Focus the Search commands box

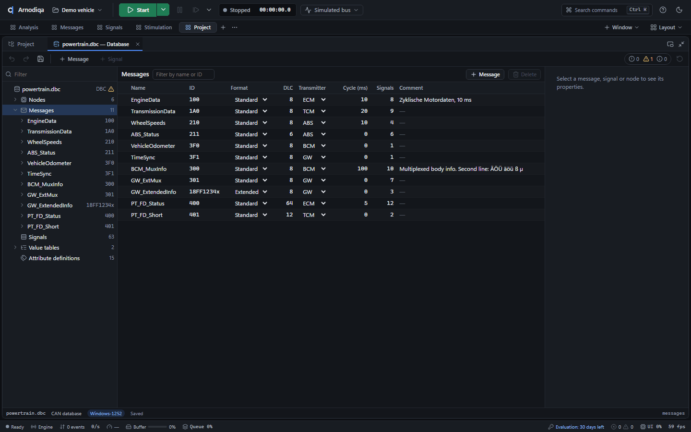[x=606, y=10]
